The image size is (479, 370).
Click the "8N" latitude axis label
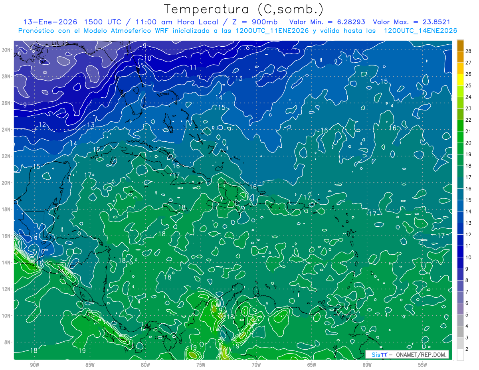pos(8,342)
